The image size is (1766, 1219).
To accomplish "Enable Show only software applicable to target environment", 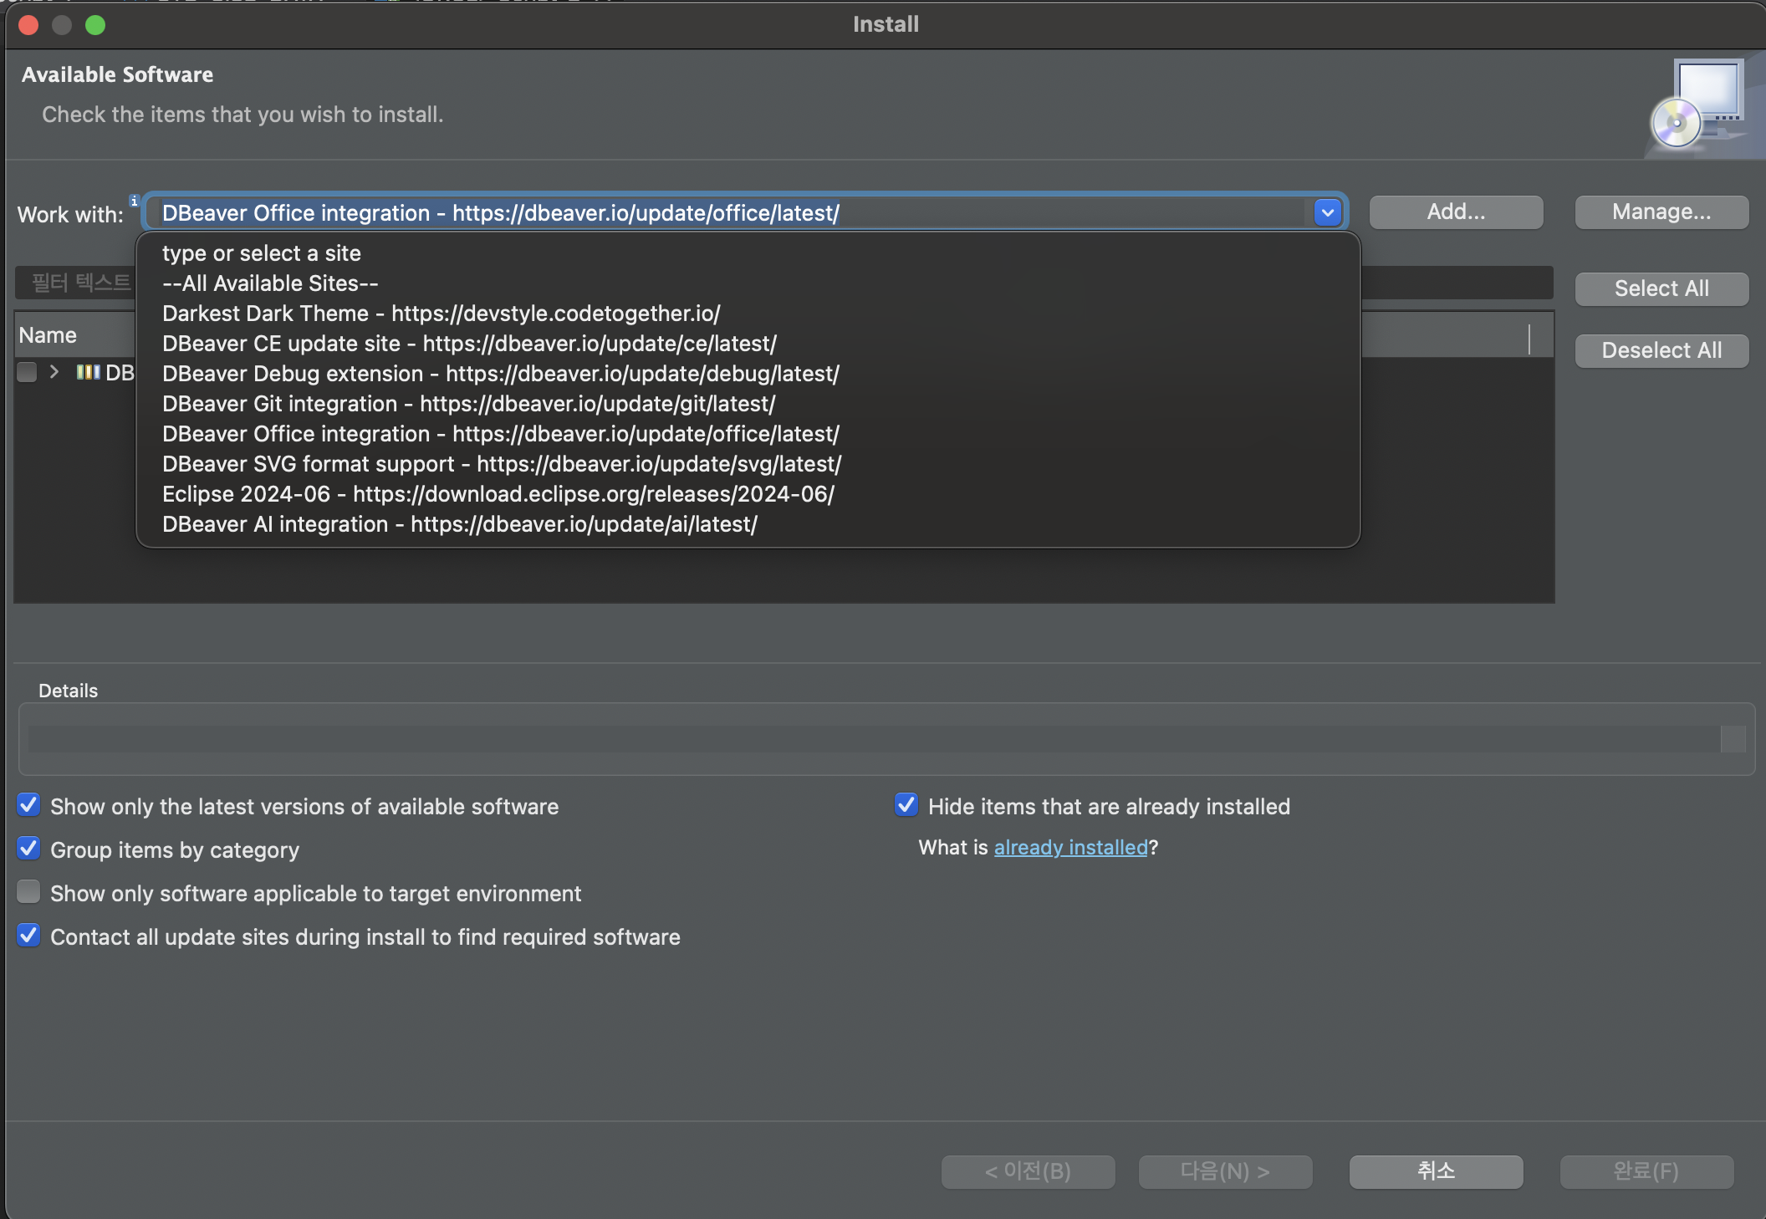I will pos(28,892).
